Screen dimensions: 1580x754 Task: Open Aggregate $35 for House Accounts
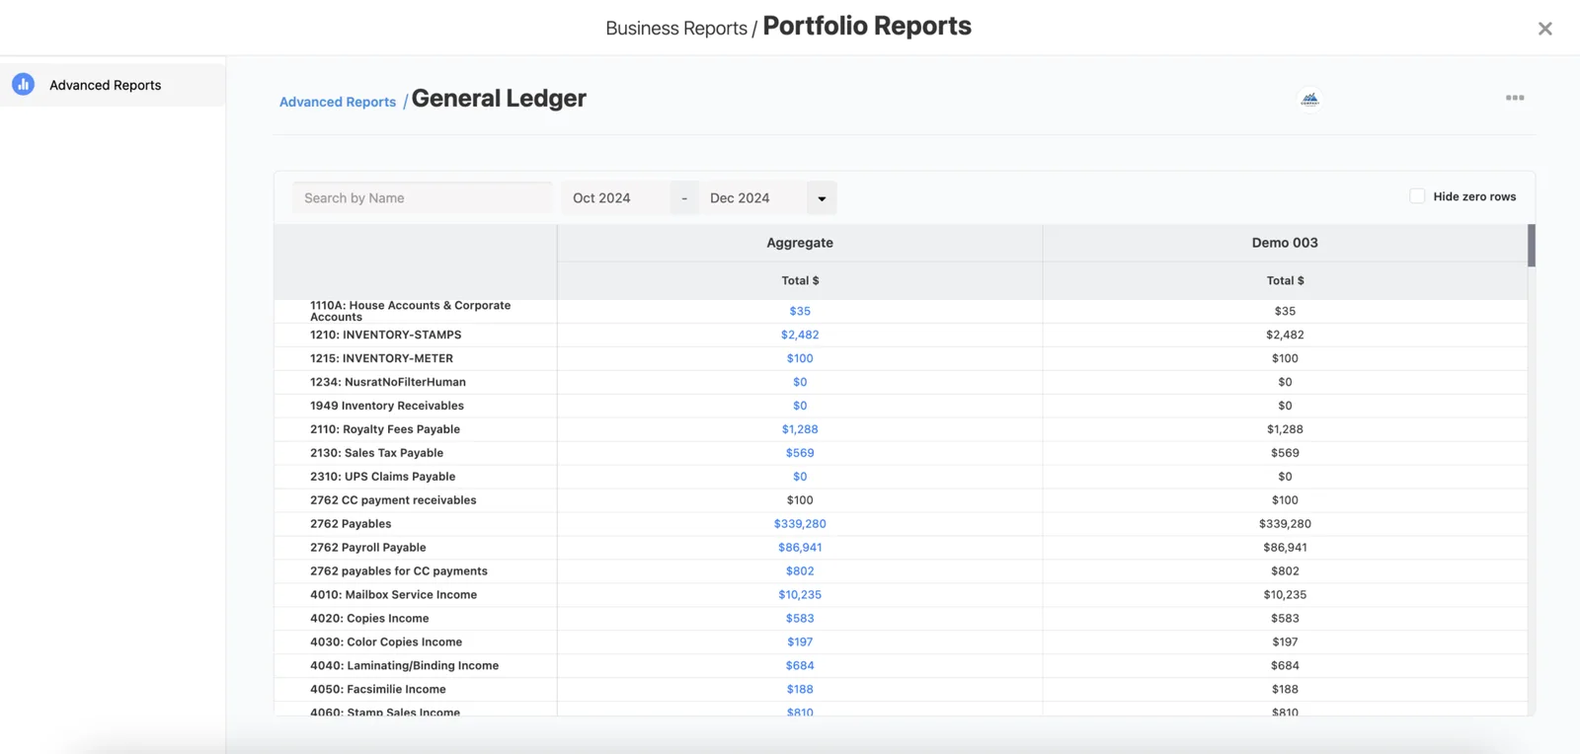pos(800,311)
